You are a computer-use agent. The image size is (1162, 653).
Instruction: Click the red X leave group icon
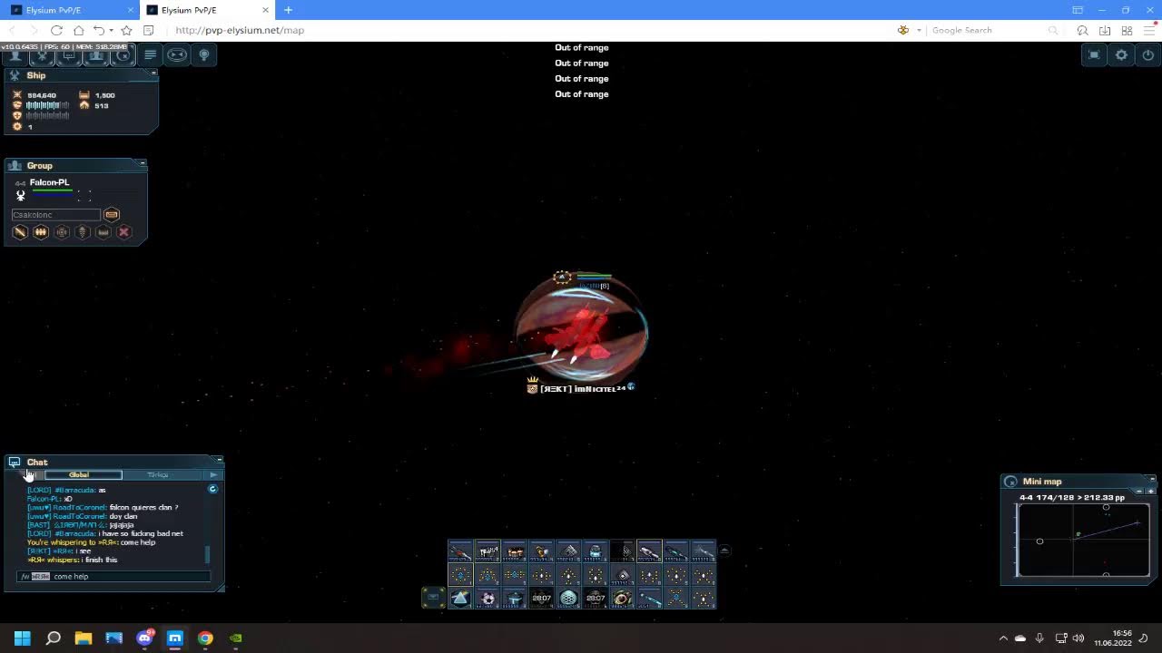click(124, 232)
